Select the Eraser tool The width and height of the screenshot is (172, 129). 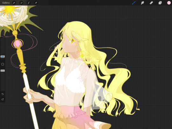(x=151, y=3)
